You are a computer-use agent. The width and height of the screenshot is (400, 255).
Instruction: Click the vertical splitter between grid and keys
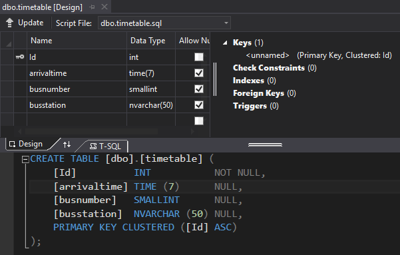pyautogui.click(x=215, y=79)
